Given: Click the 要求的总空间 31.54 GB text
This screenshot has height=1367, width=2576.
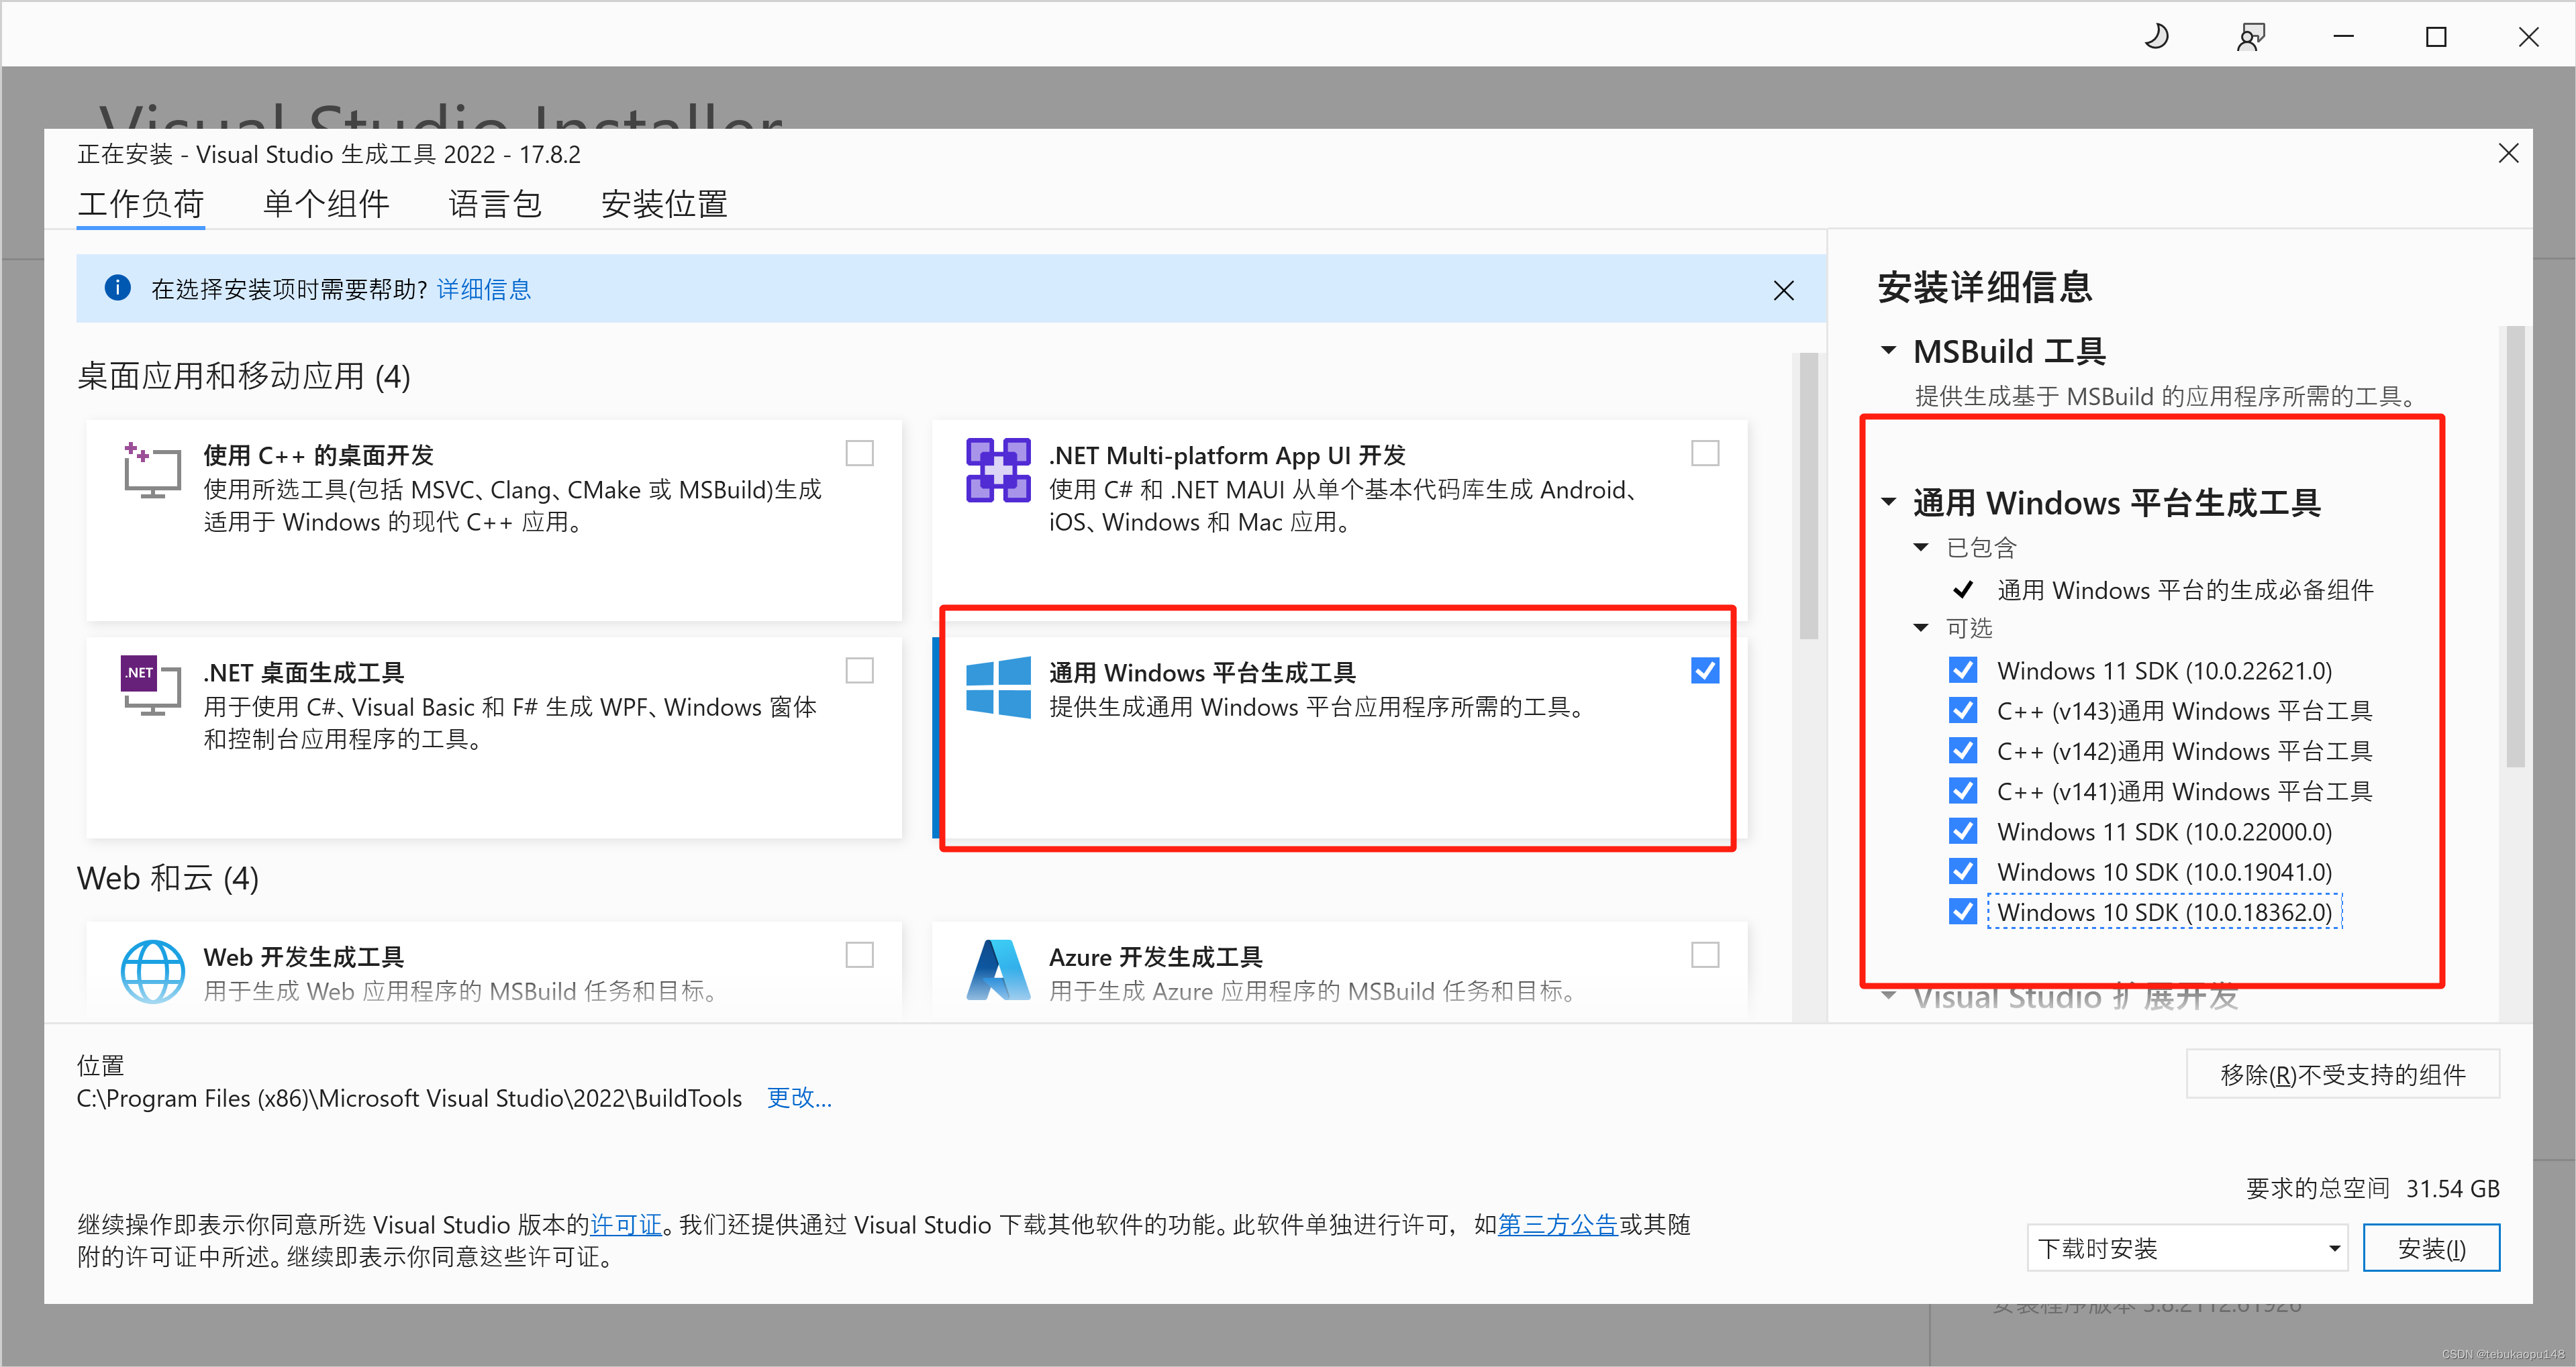Looking at the screenshot, I should [x=2372, y=1188].
